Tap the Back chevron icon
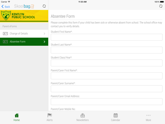 coord(3,7)
